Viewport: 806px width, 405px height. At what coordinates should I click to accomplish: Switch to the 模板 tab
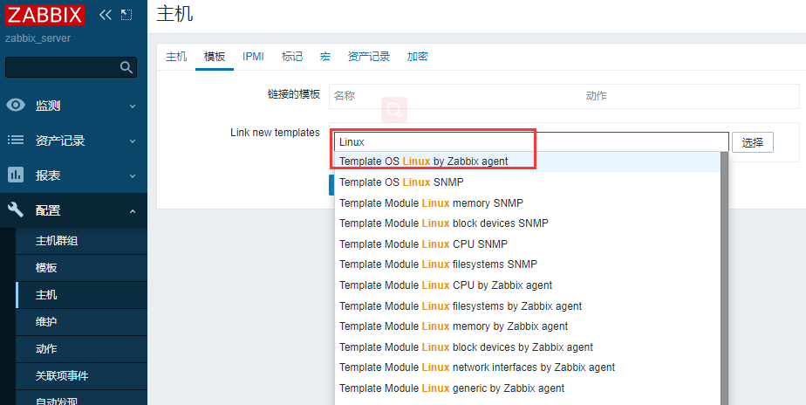(x=215, y=57)
